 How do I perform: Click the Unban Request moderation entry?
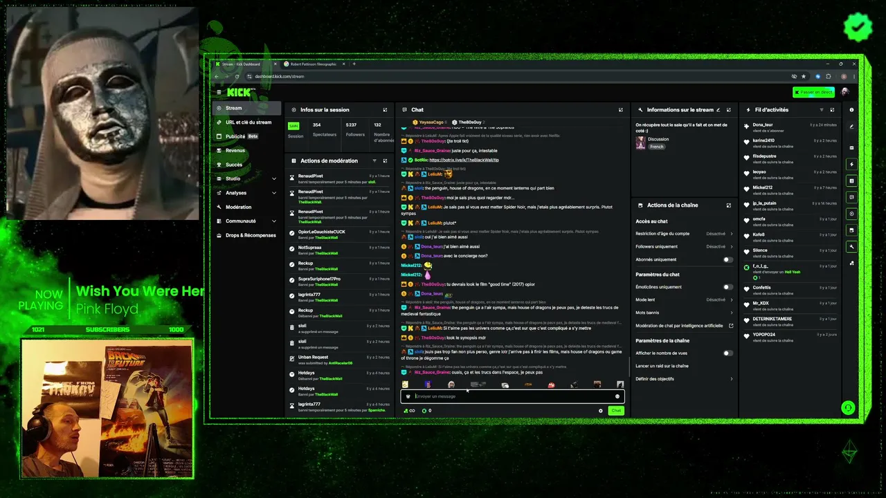click(x=341, y=360)
